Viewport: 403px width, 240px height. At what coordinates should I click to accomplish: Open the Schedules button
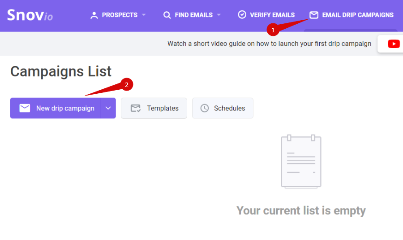coord(223,108)
